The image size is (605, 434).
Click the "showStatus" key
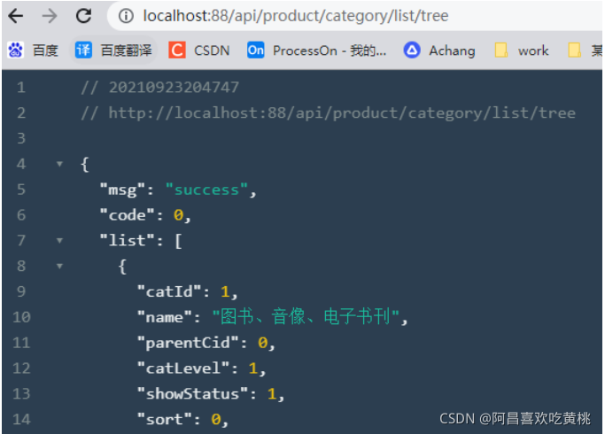click(x=193, y=394)
